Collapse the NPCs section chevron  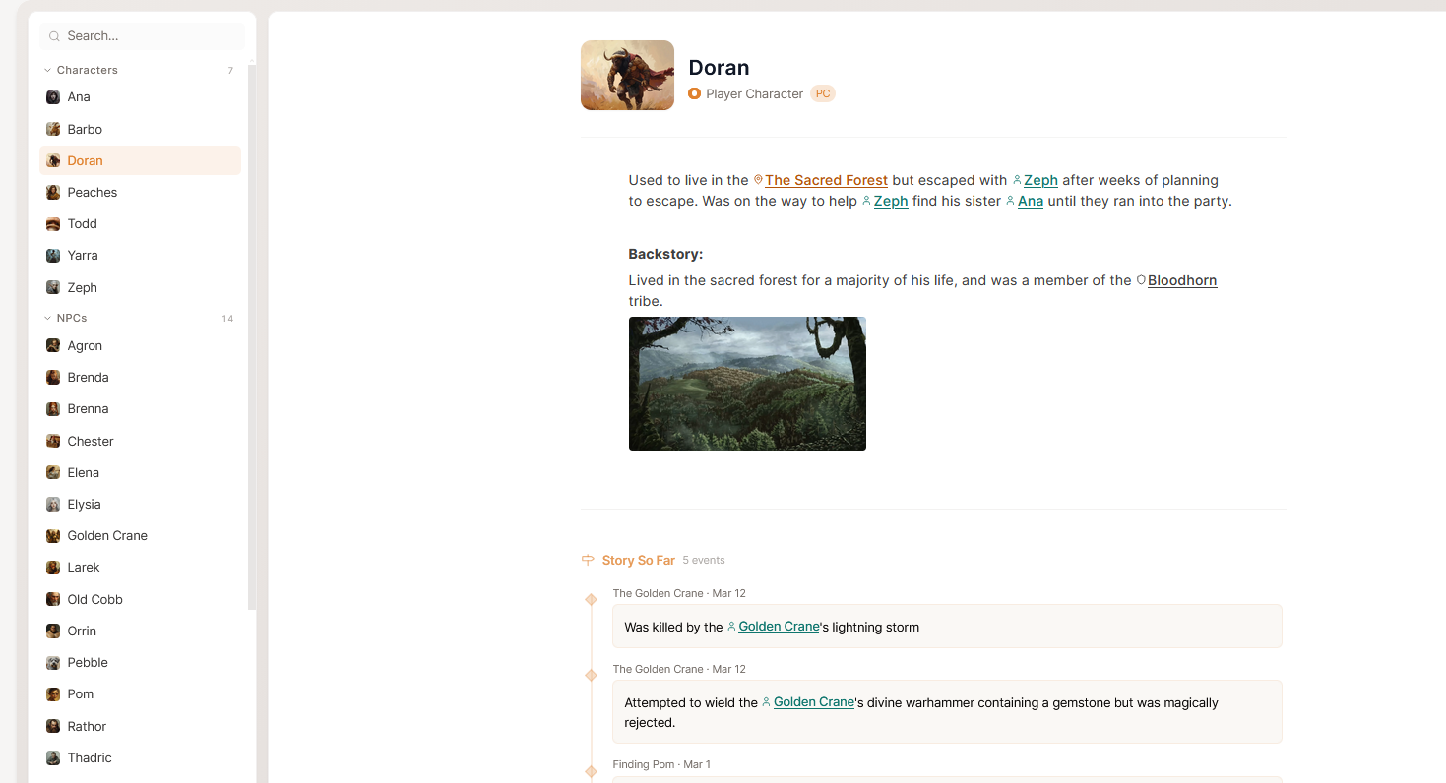pyautogui.click(x=48, y=319)
